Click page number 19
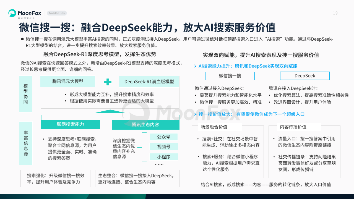The height and width of the screenshot is (199, 354). click(335, 13)
